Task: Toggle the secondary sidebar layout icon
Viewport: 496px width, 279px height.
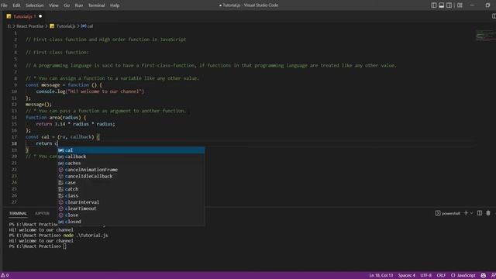Action: click(449, 5)
